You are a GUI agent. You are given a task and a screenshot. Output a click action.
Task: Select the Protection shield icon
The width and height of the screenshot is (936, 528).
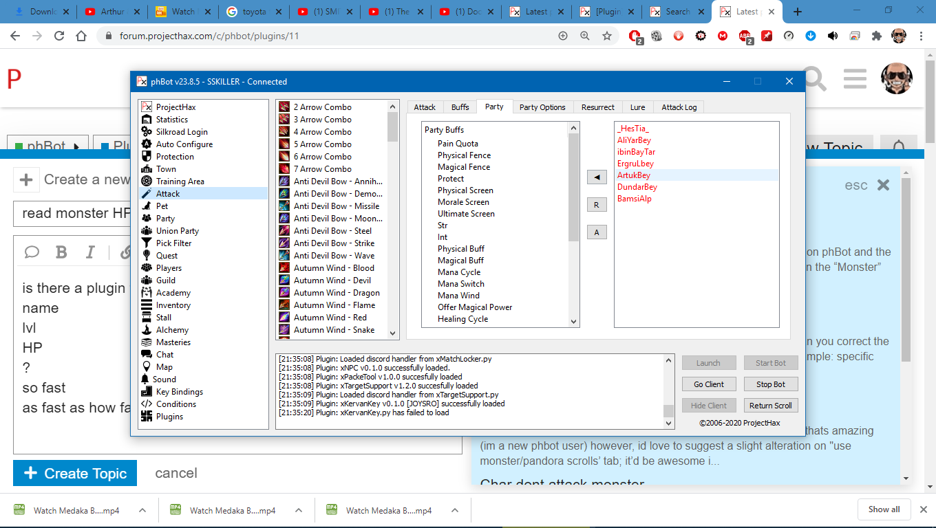click(x=146, y=157)
